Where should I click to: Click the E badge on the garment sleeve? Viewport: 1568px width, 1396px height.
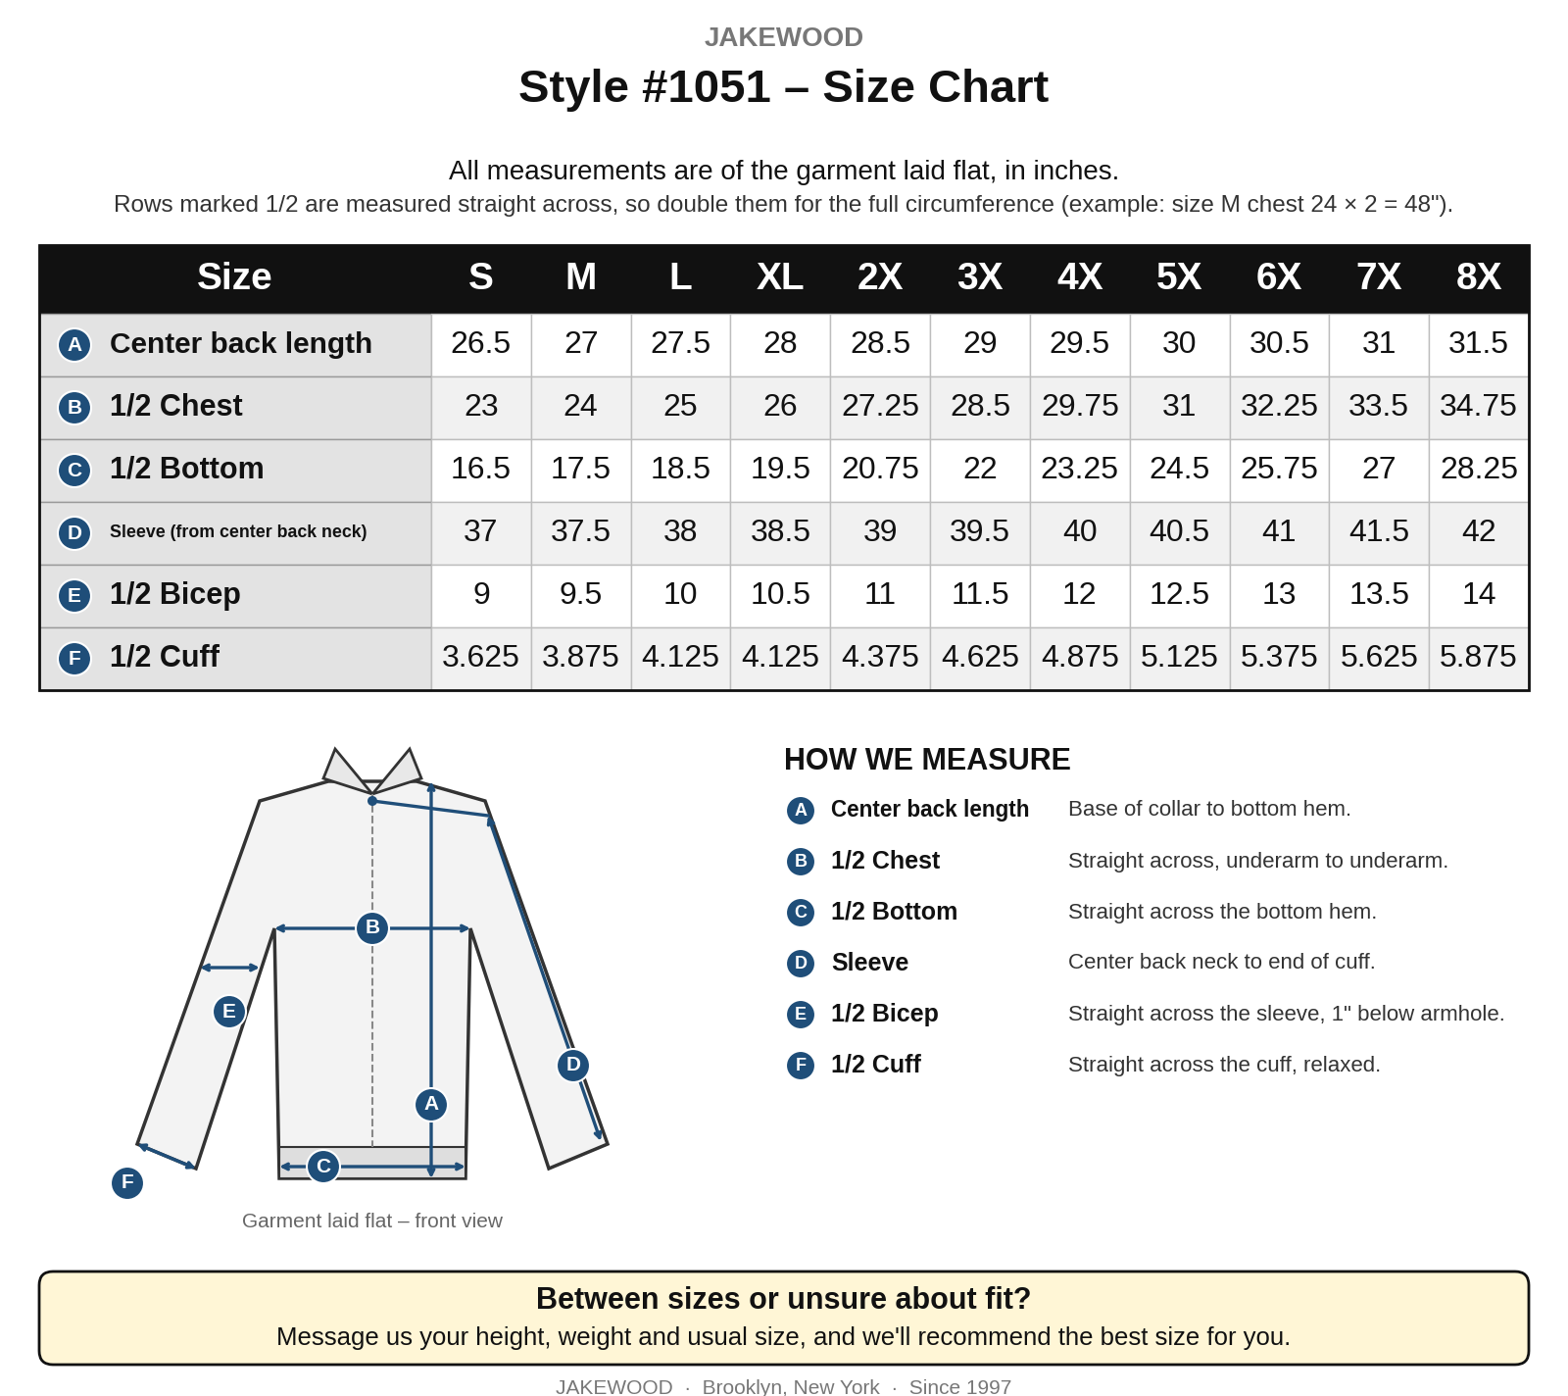[x=229, y=1012]
